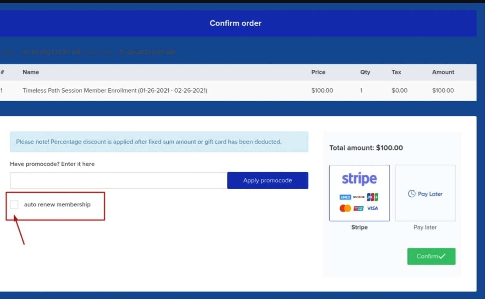Click the Stripe logo
Image resolution: width=485 pixels, height=299 pixels.
point(359,179)
